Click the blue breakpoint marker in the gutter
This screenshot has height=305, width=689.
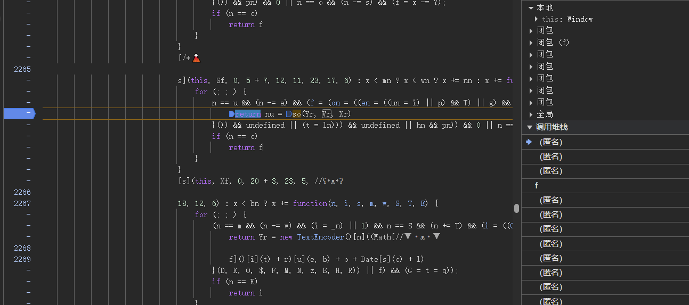(x=19, y=113)
